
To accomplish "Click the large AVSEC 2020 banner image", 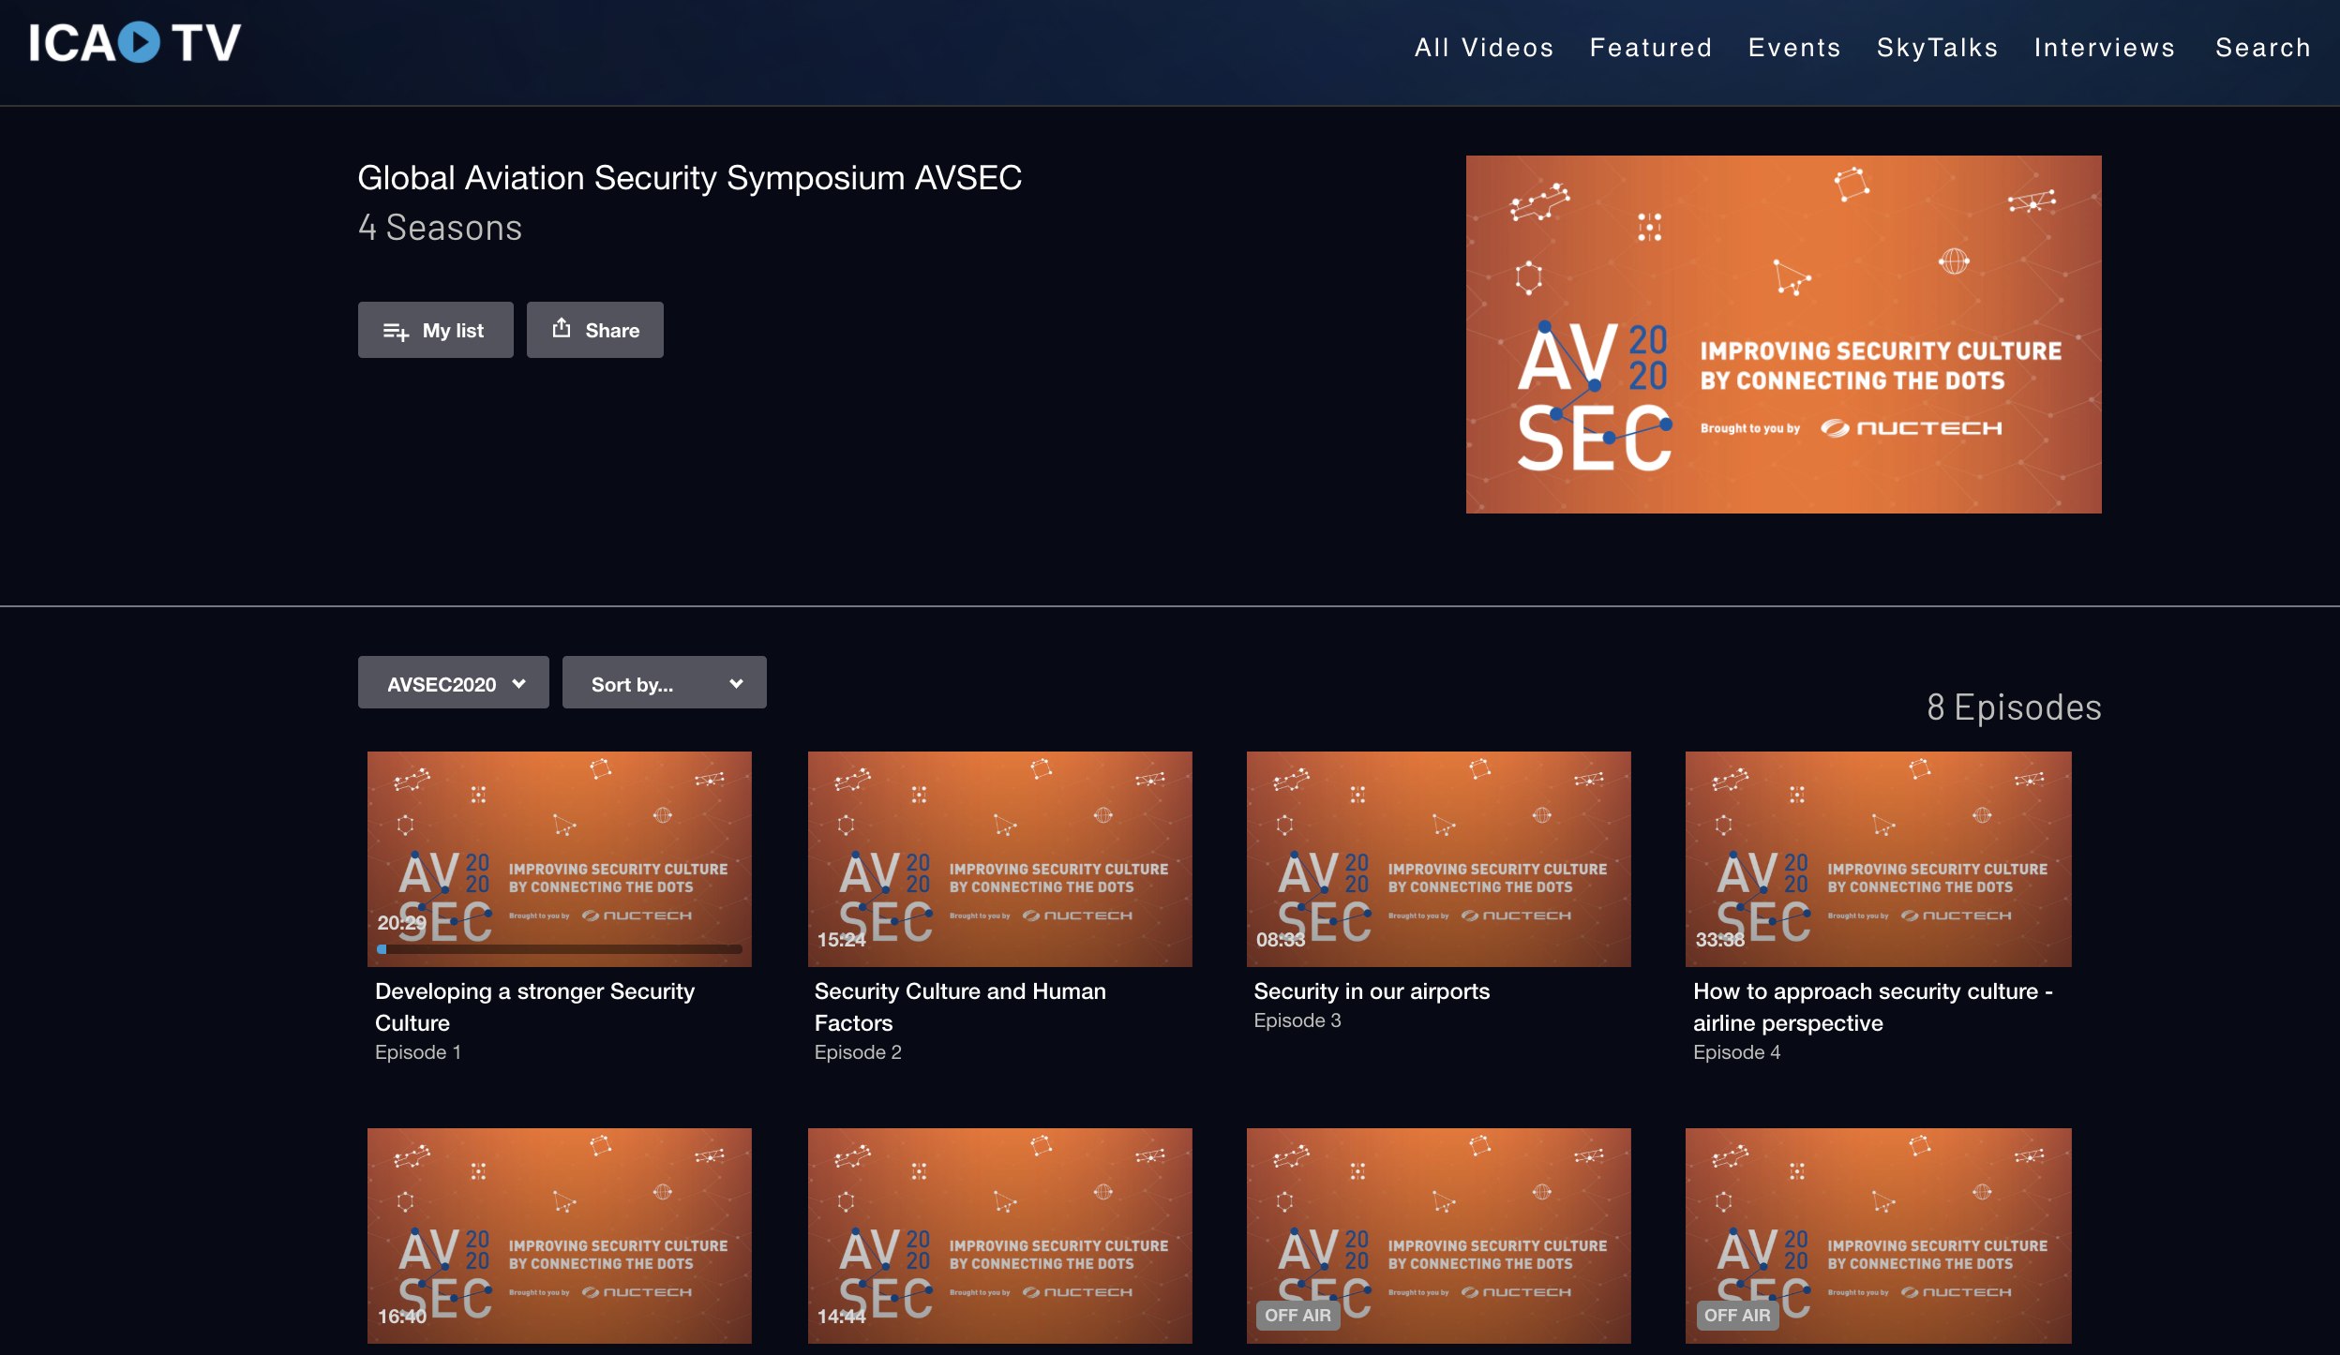I will click(x=1783, y=335).
